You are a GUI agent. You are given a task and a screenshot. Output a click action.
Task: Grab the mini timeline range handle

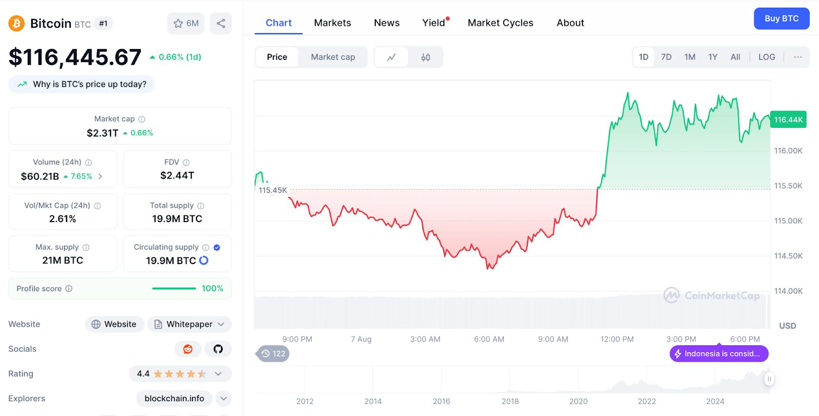(x=769, y=379)
